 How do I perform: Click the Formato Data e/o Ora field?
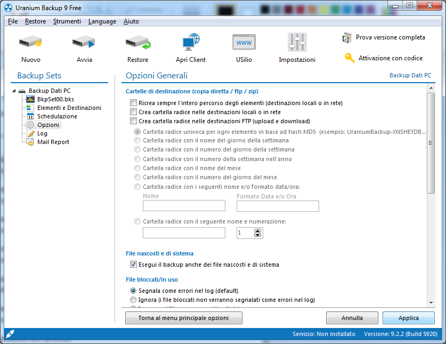tap(278, 206)
